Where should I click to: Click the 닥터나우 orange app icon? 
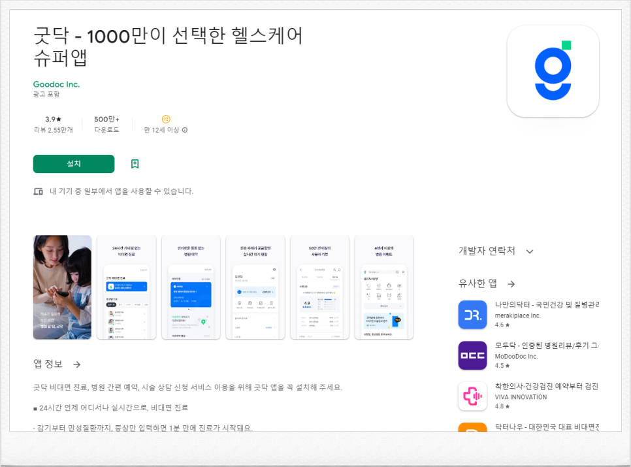472,427
